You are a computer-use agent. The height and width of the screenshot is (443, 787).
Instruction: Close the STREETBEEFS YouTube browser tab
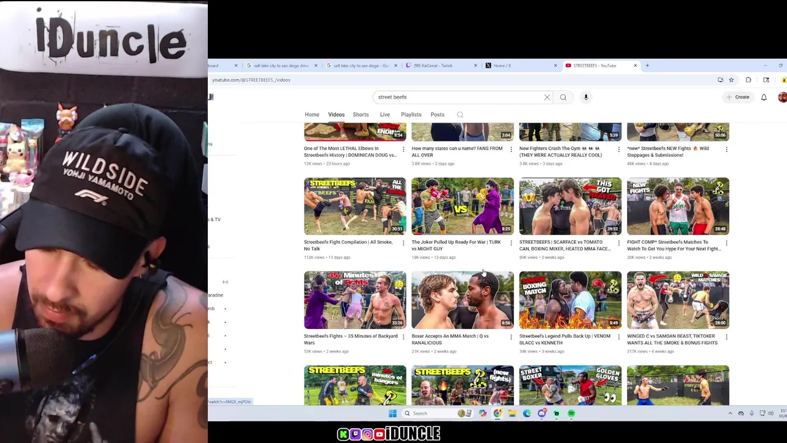coord(635,65)
